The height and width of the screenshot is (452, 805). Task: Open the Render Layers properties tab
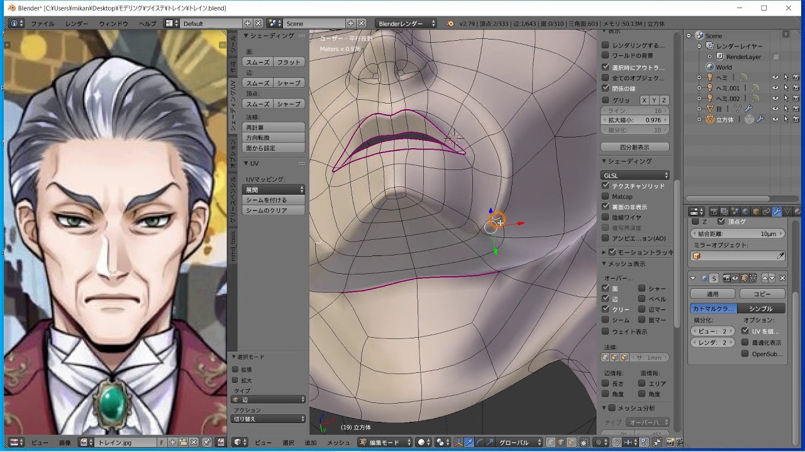tap(724, 212)
